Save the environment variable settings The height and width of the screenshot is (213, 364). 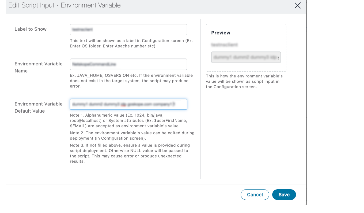point(284,195)
